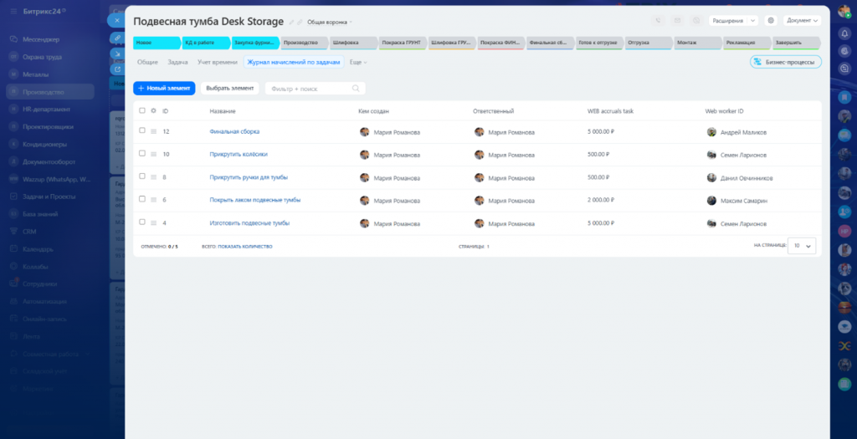Image resolution: width=857 pixels, height=439 pixels.
Task: Click Расширения button
Action: [x=728, y=21]
